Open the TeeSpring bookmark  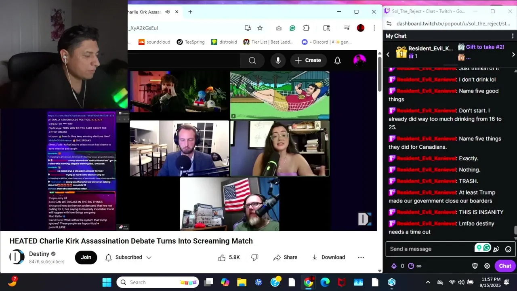pos(191,42)
